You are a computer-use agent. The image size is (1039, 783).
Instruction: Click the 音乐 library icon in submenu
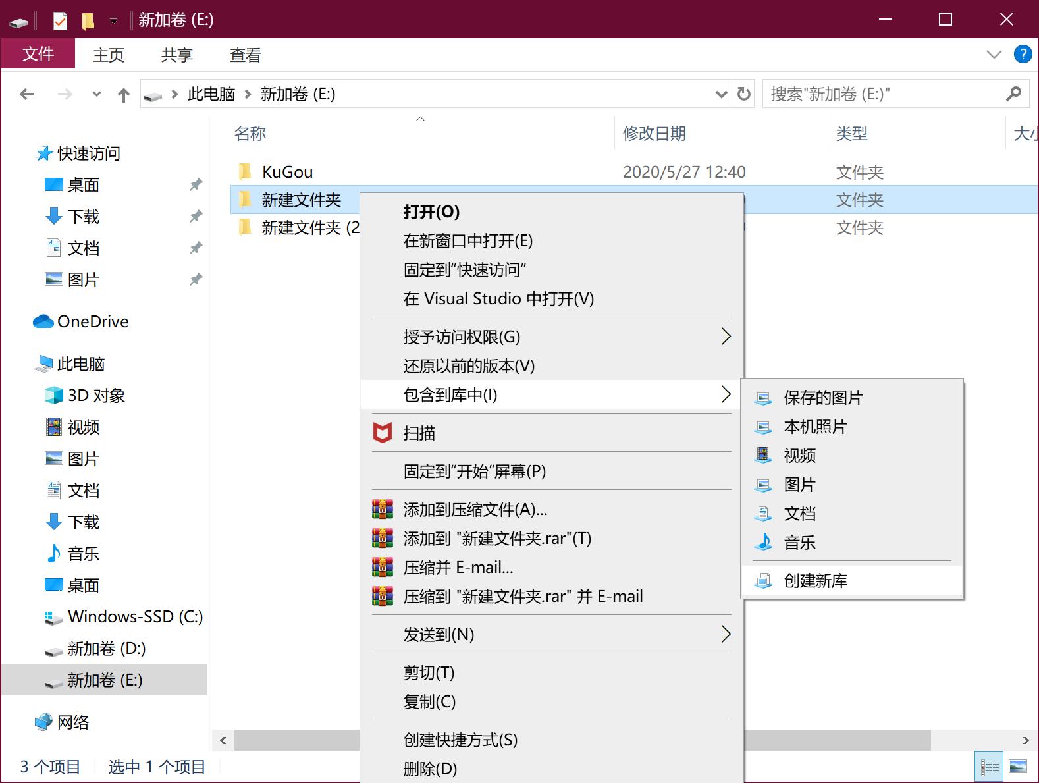click(763, 542)
